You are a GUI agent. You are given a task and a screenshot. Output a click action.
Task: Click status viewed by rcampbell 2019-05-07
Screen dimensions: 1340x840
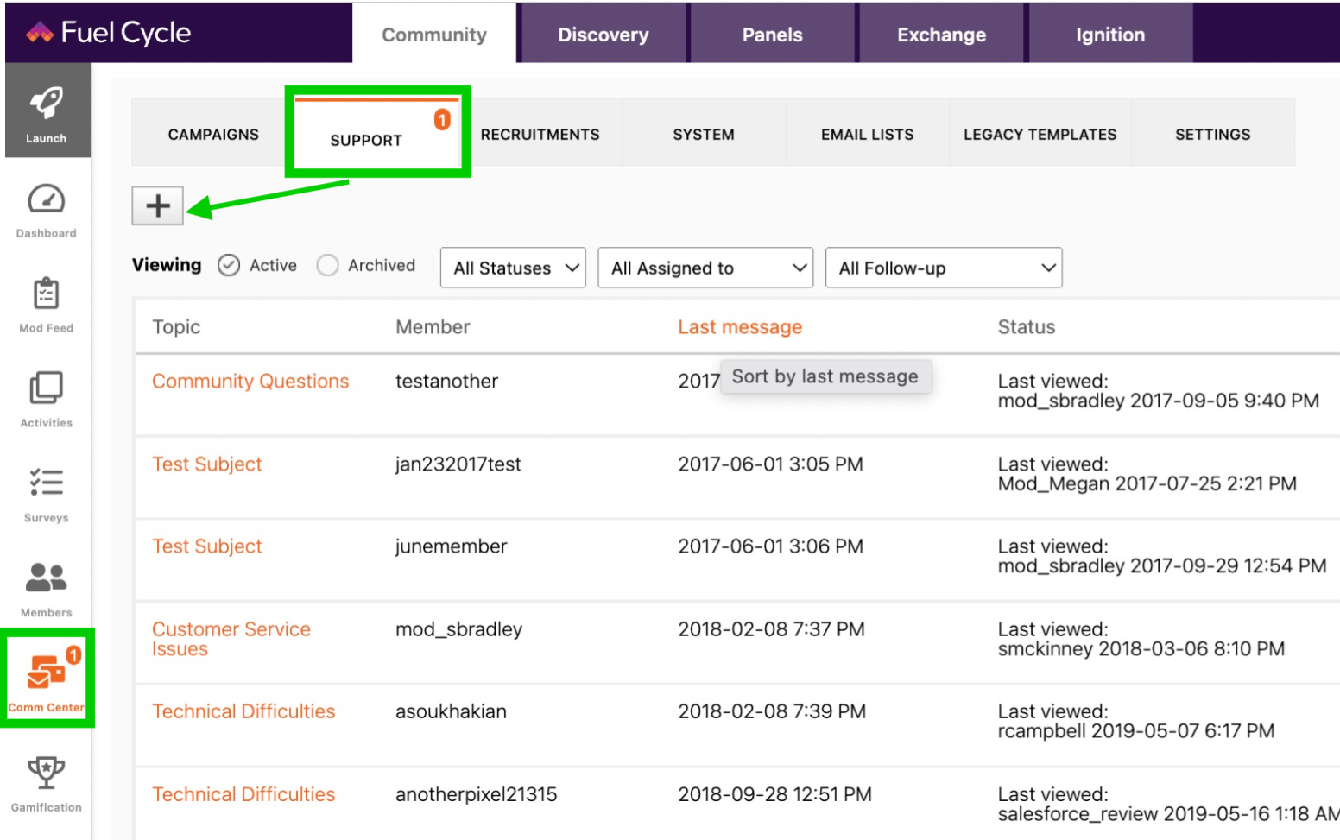pos(1136,722)
